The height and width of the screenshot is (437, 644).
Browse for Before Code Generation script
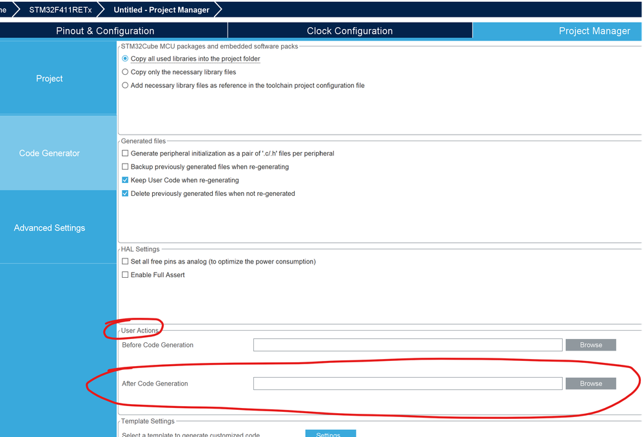(590, 345)
